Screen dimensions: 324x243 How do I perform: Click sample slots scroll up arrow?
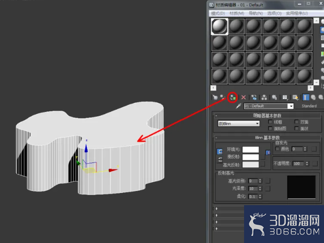click(317, 20)
